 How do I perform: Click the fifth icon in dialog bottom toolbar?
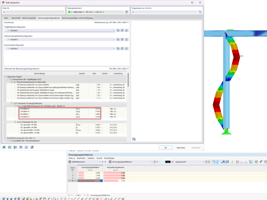(26, 147)
